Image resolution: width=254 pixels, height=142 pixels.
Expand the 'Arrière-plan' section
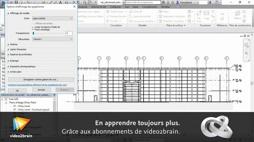(8, 72)
